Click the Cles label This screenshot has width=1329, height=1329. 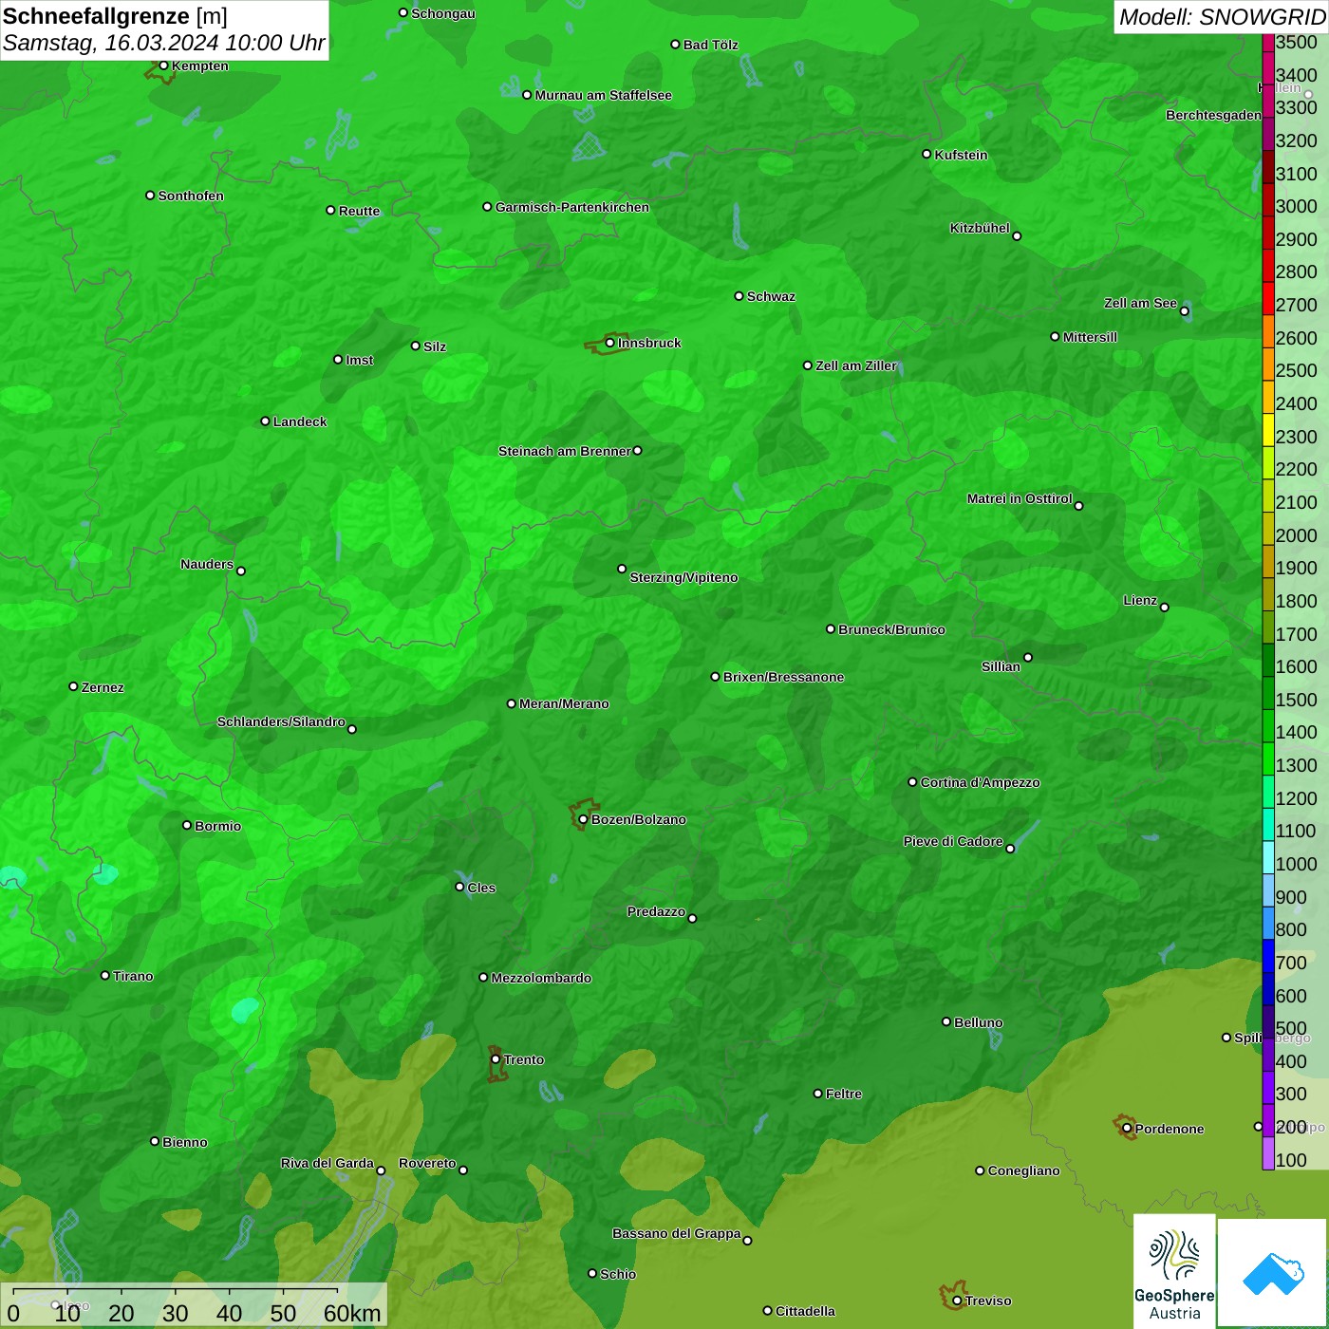[x=481, y=888]
